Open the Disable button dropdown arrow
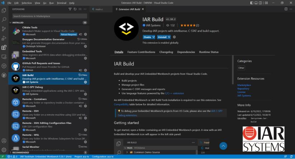Screen dimensions: 295x159 coord(154,37)
